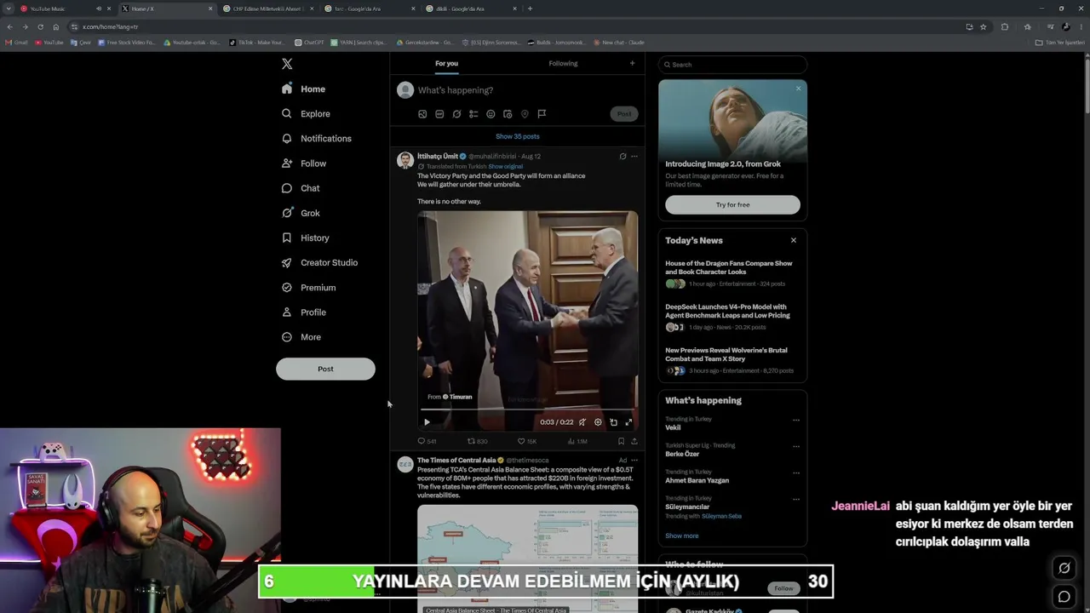Screen dimensions: 1090x613
Task: Play the video in İttihatçı Ümit's post
Action: tap(427, 422)
